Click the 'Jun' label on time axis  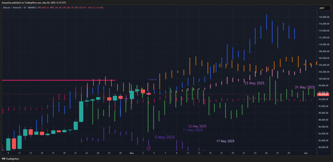306,153
